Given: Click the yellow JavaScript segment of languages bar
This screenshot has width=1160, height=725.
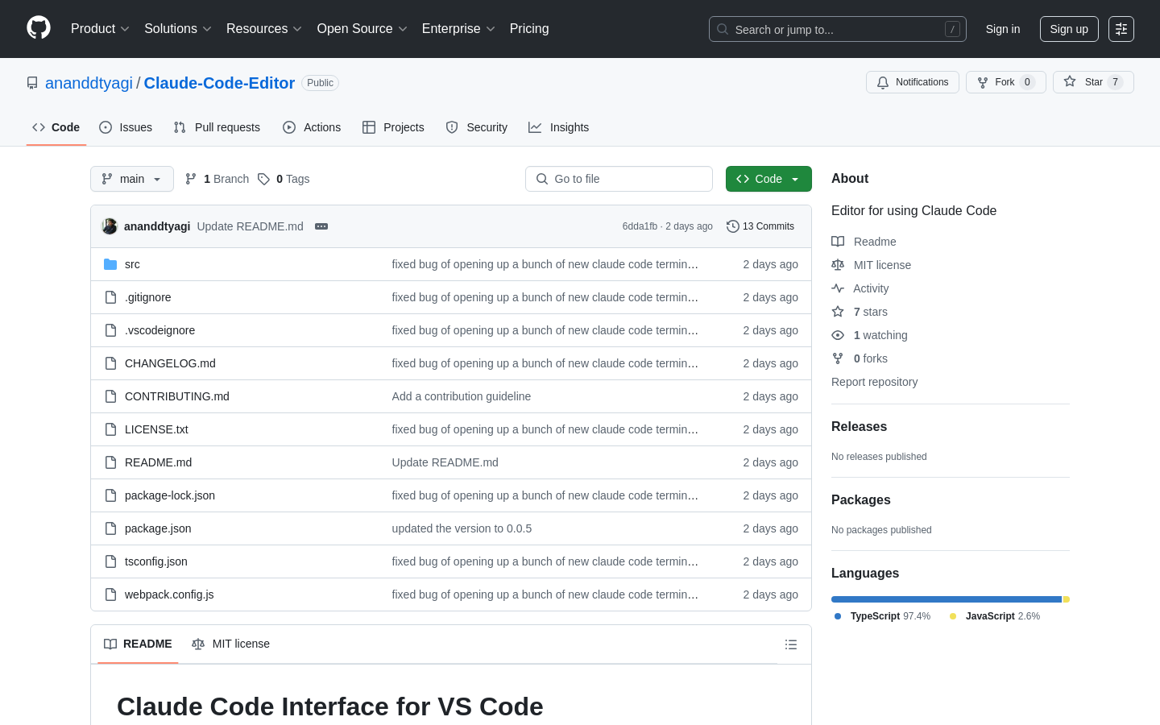Looking at the screenshot, I should [1067, 599].
